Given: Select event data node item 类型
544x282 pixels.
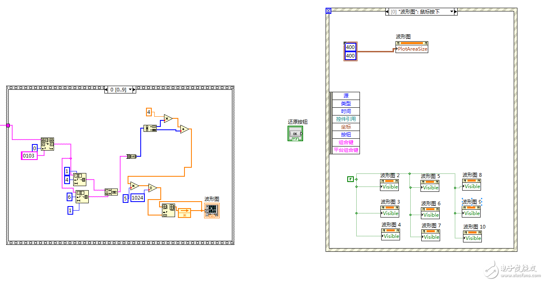Looking at the screenshot, I should click(x=346, y=104).
